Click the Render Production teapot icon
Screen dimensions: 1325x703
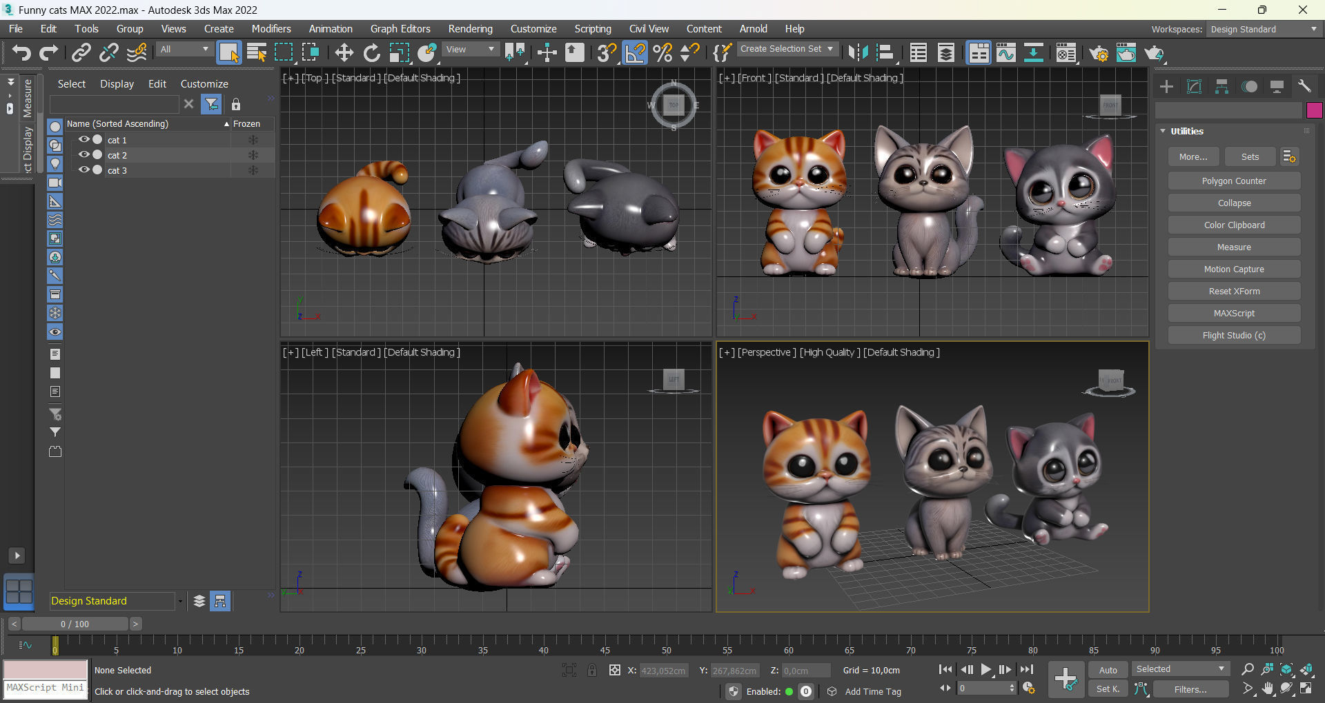pos(1154,52)
